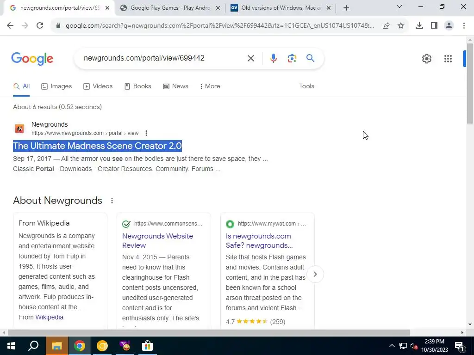Open search Tools options
This screenshot has width=474, height=355.
pyautogui.click(x=306, y=86)
